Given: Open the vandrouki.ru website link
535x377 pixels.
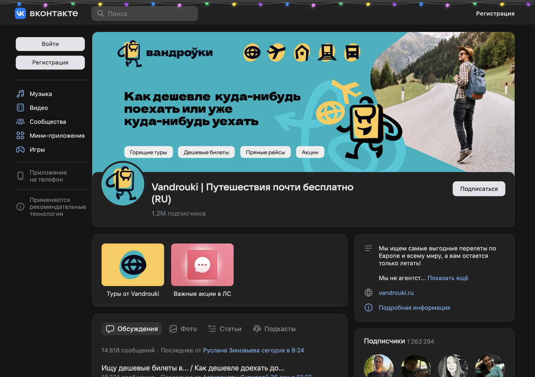Looking at the screenshot, I should [x=396, y=293].
